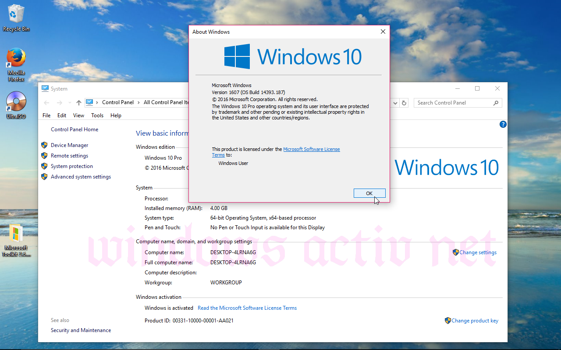Select 'Version 1607 (OS Build 14393.187)' text
The width and height of the screenshot is (561, 350).
pos(249,92)
